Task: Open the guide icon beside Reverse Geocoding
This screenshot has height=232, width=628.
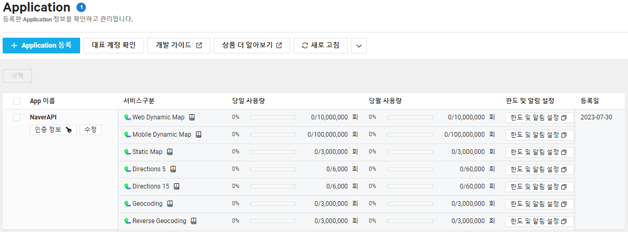Action: pyautogui.click(x=194, y=221)
